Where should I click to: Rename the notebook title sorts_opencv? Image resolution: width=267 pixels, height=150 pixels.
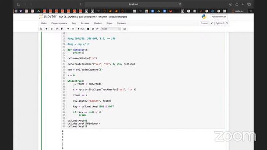click(x=68, y=17)
